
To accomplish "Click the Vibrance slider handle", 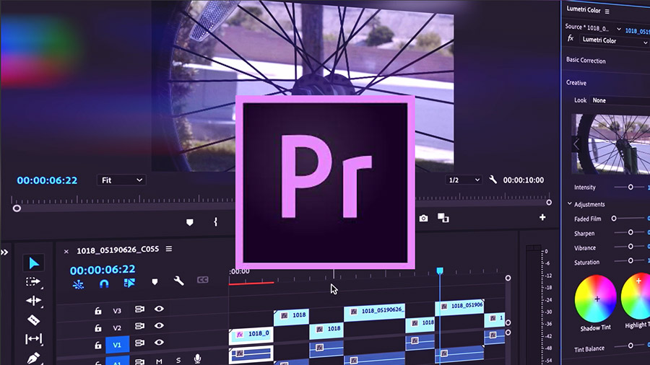I will pyautogui.click(x=630, y=247).
